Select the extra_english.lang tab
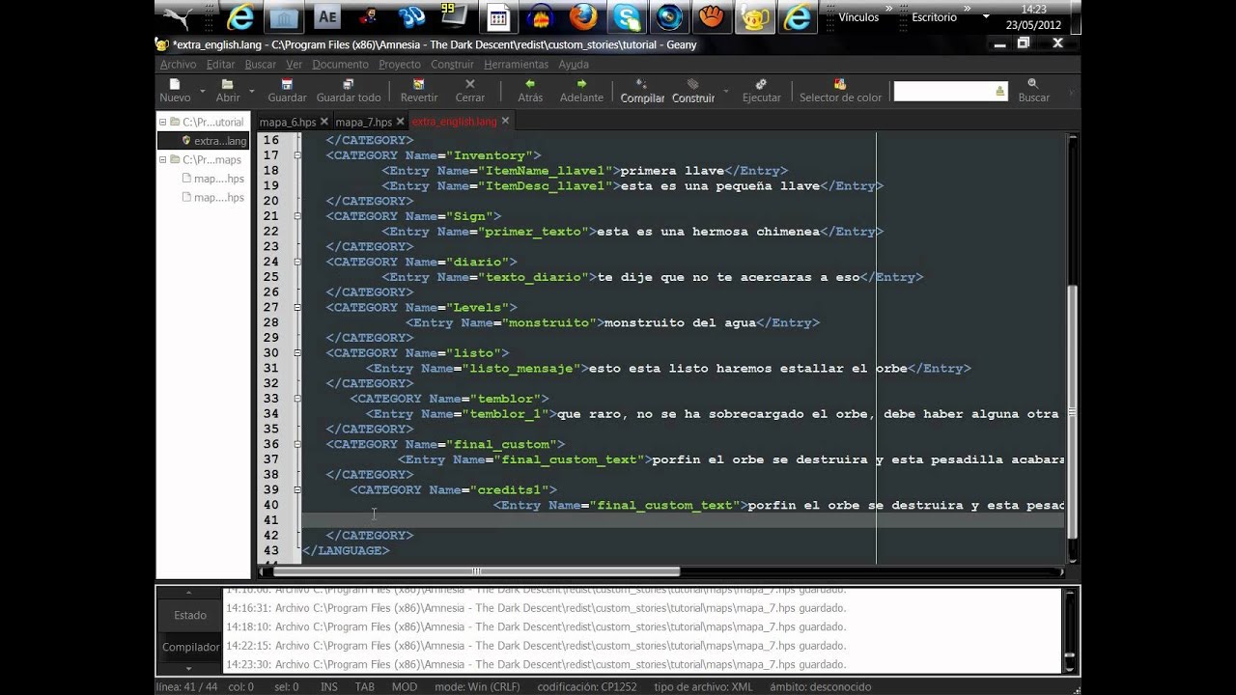The image size is (1236, 695). point(454,122)
